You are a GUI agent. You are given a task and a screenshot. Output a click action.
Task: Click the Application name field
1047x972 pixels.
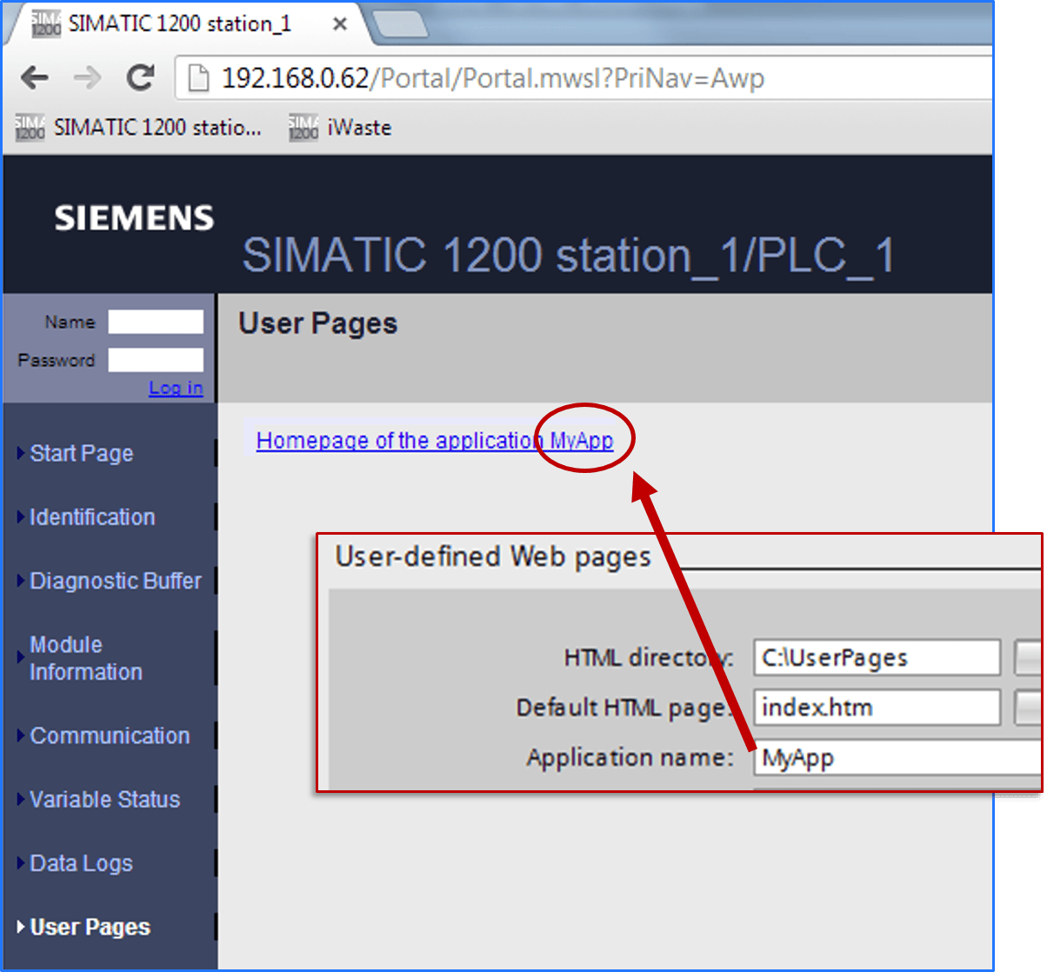[x=896, y=758]
